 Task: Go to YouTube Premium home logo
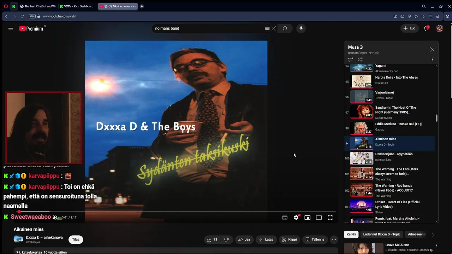coord(31,29)
